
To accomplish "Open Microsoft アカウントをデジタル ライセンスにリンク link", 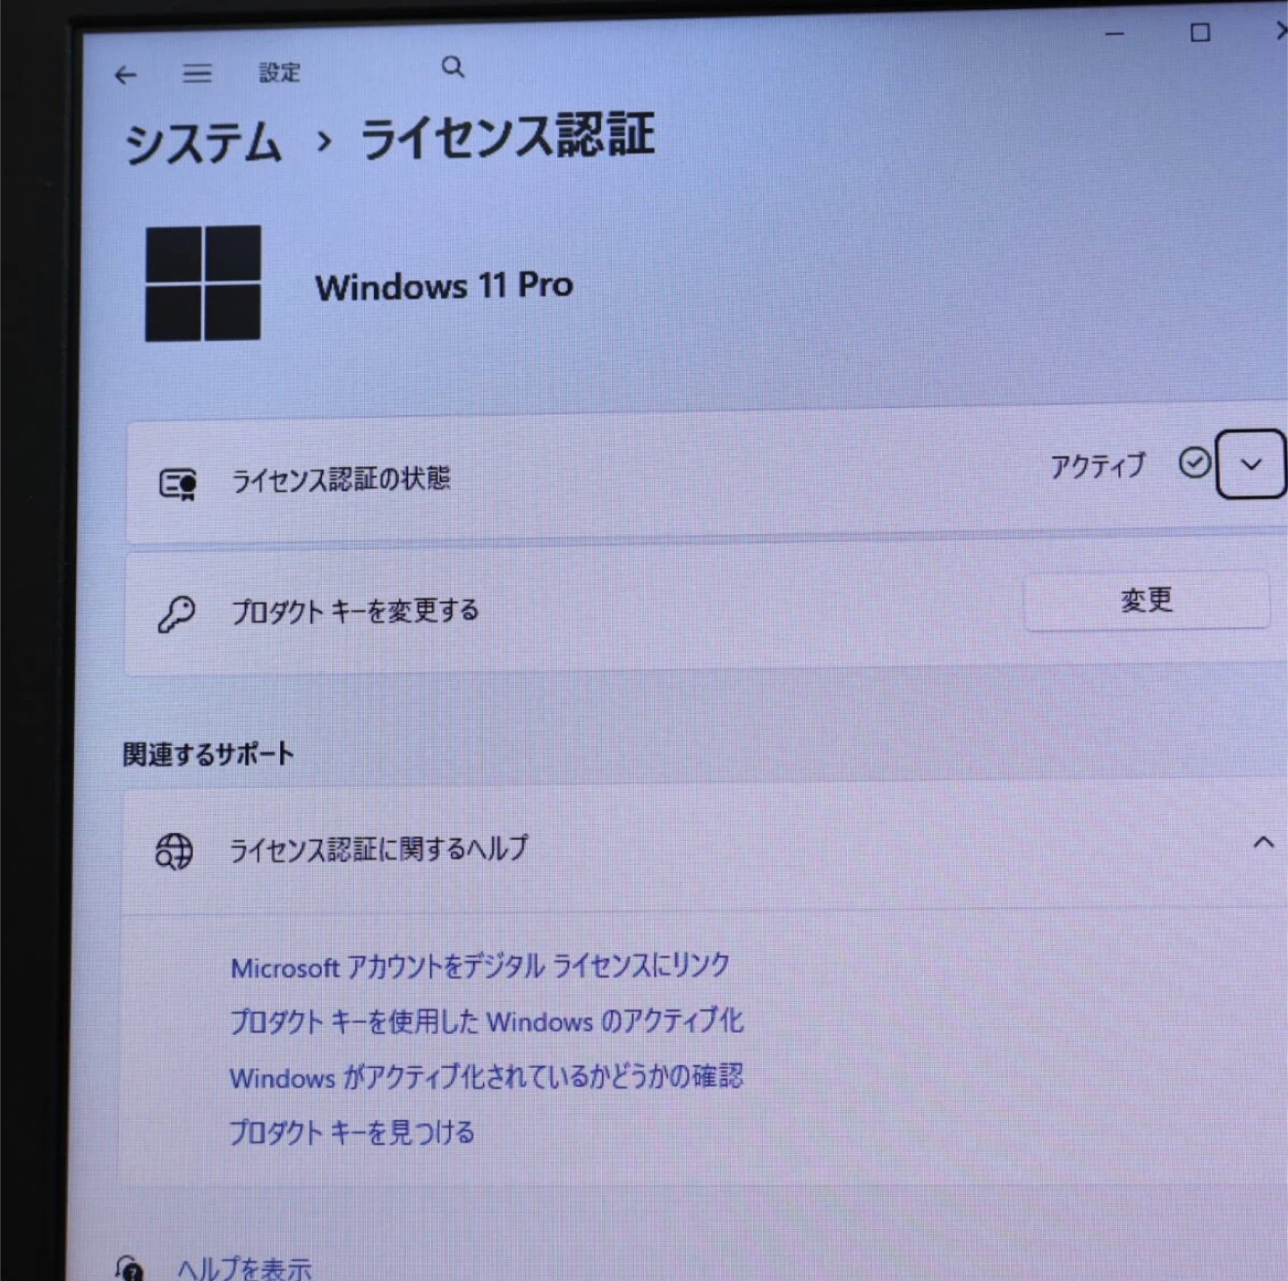I will (480, 966).
